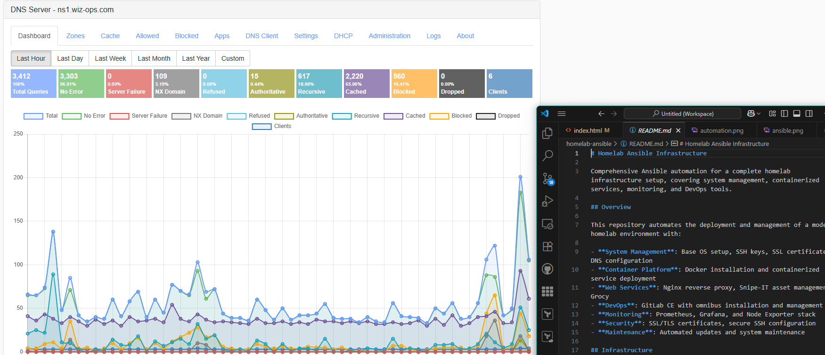825x355 pixels.
Task: Open the Copilot chat icon in title bar
Action: tap(751, 113)
